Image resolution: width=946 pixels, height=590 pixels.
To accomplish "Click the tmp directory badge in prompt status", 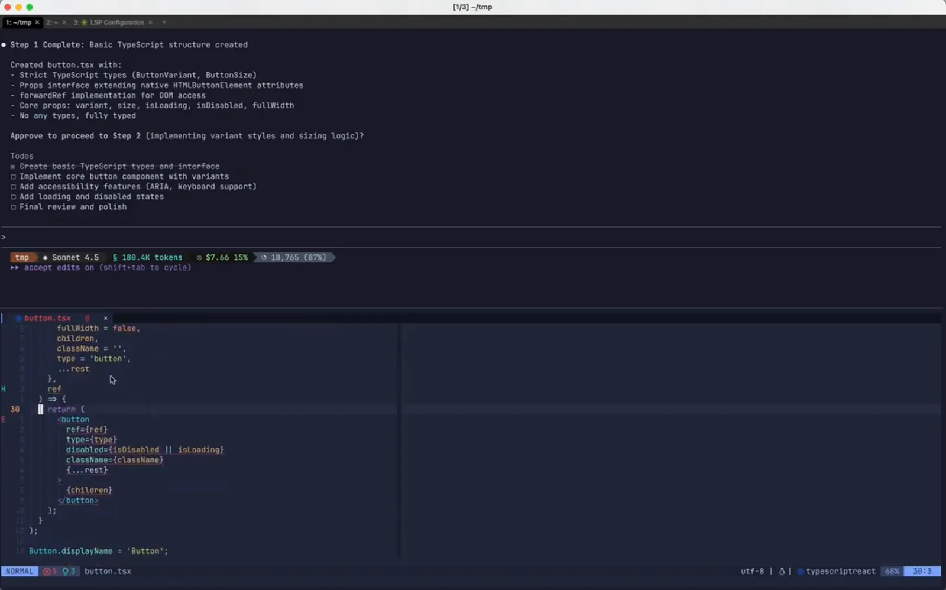I will [x=22, y=257].
